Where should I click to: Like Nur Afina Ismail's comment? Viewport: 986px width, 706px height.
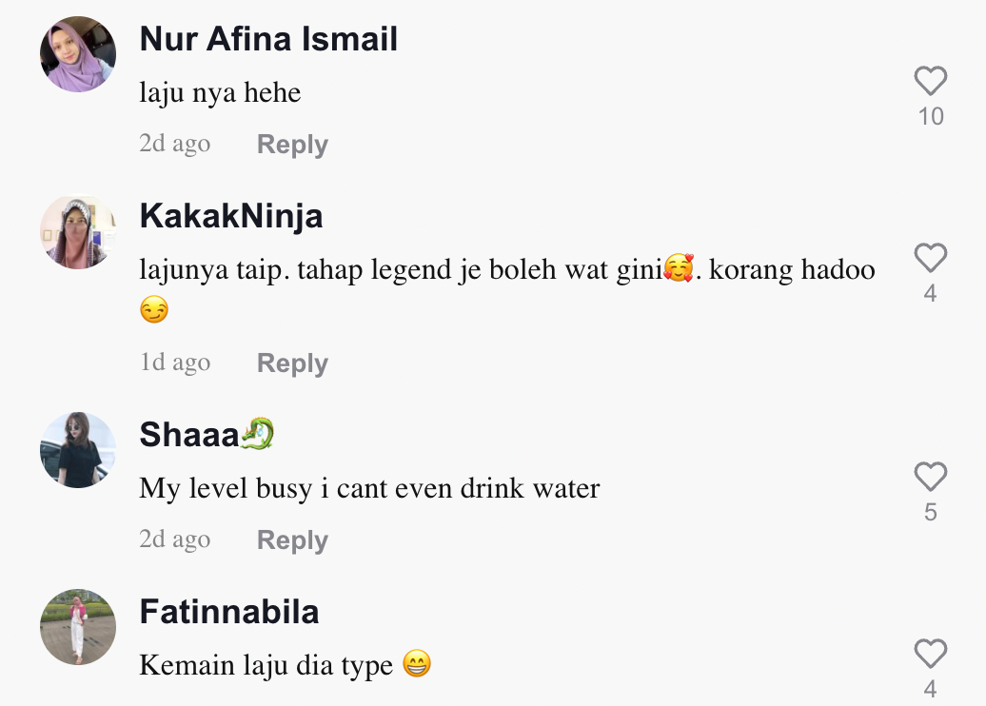pos(930,82)
